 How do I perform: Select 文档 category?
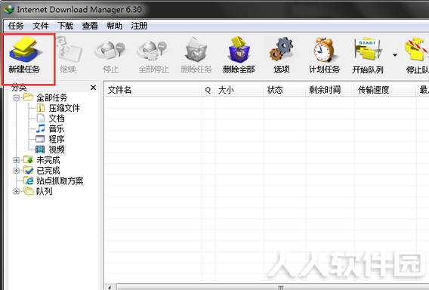point(57,119)
